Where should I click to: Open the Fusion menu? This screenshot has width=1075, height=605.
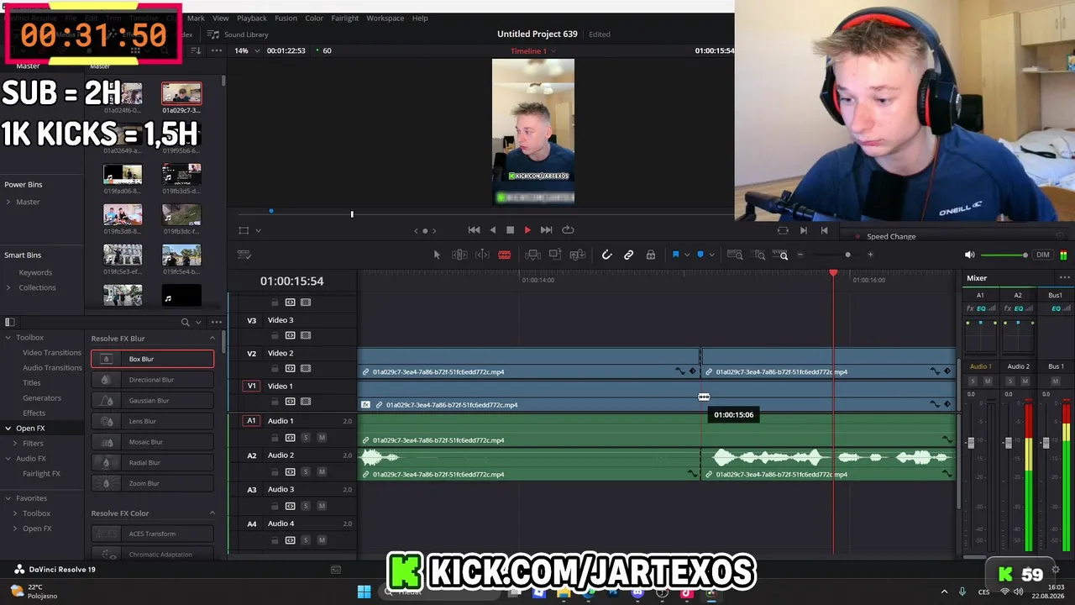(x=286, y=18)
